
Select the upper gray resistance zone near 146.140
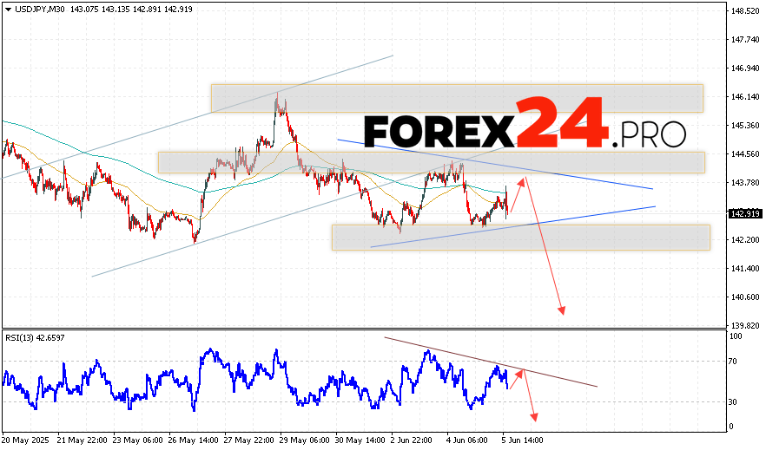456,98
